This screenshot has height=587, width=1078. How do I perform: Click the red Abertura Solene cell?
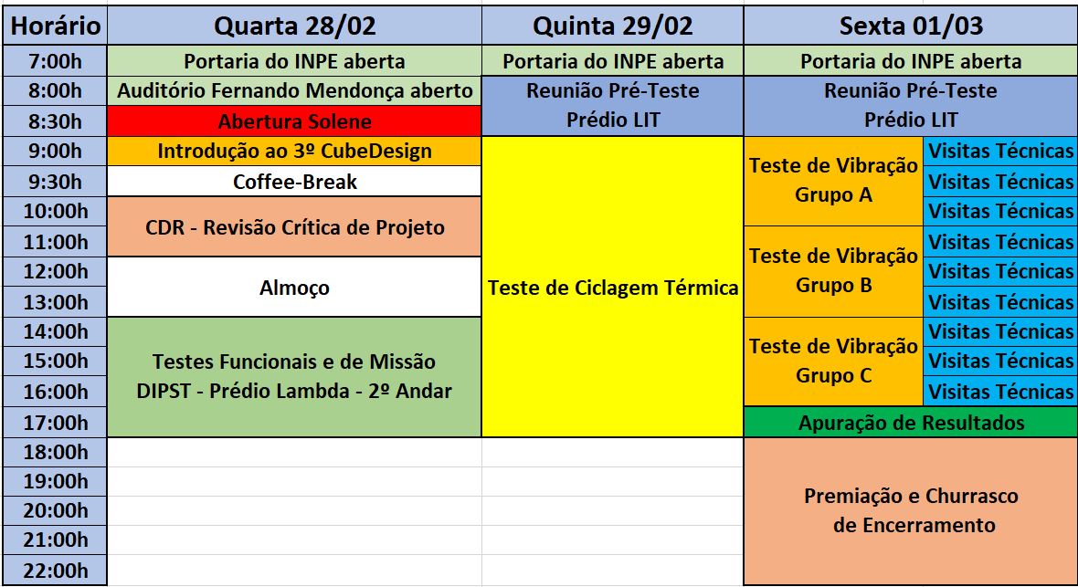click(x=294, y=121)
